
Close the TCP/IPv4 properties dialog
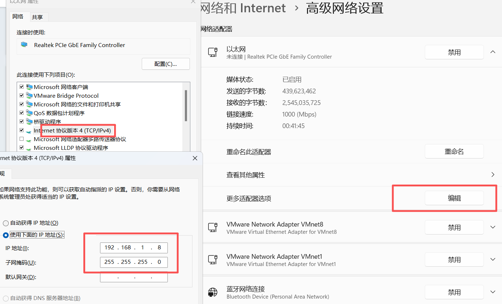[x=195, y=158]
